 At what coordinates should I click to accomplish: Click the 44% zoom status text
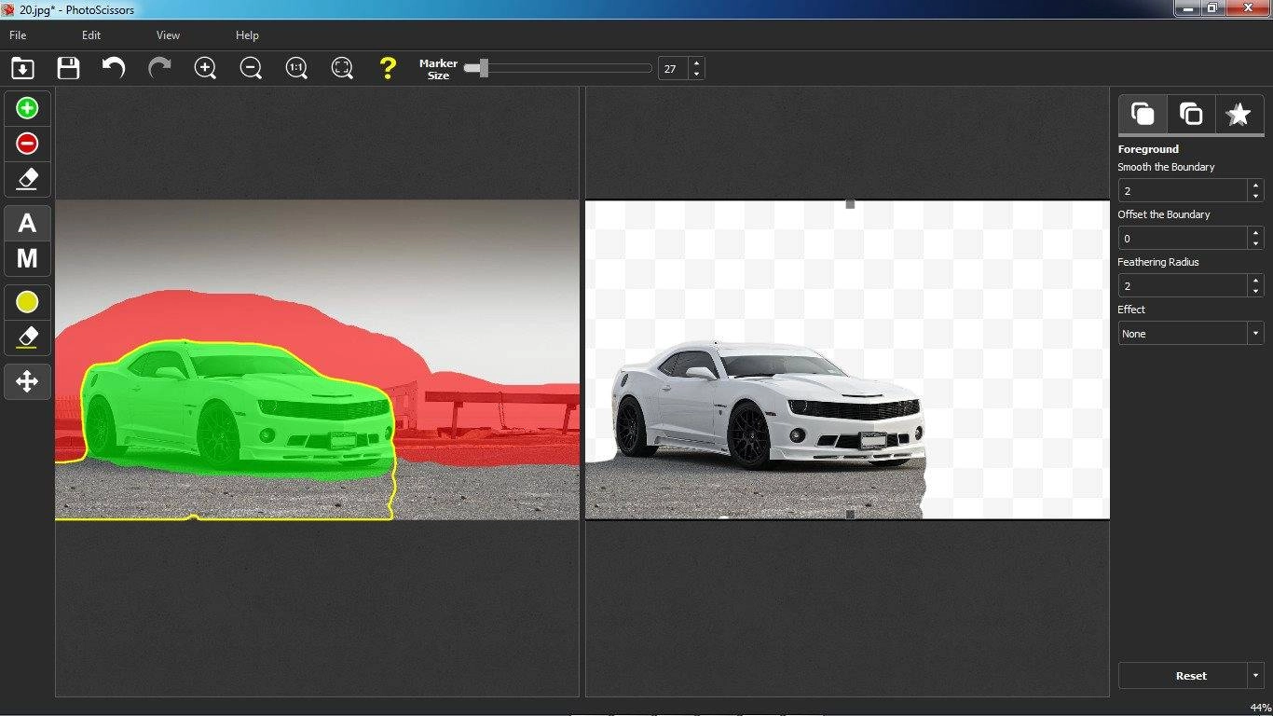coord(1260,708)
